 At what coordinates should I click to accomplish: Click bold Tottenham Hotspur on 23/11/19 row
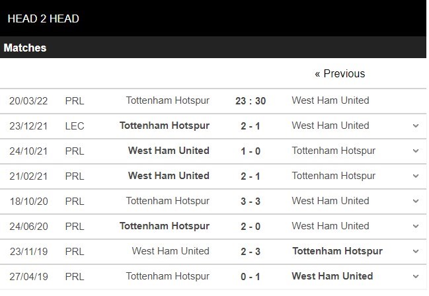[x=337, y=251]
